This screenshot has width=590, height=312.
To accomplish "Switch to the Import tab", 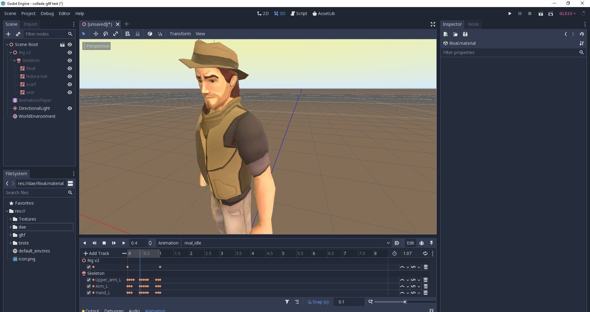I will click(30, 24).
